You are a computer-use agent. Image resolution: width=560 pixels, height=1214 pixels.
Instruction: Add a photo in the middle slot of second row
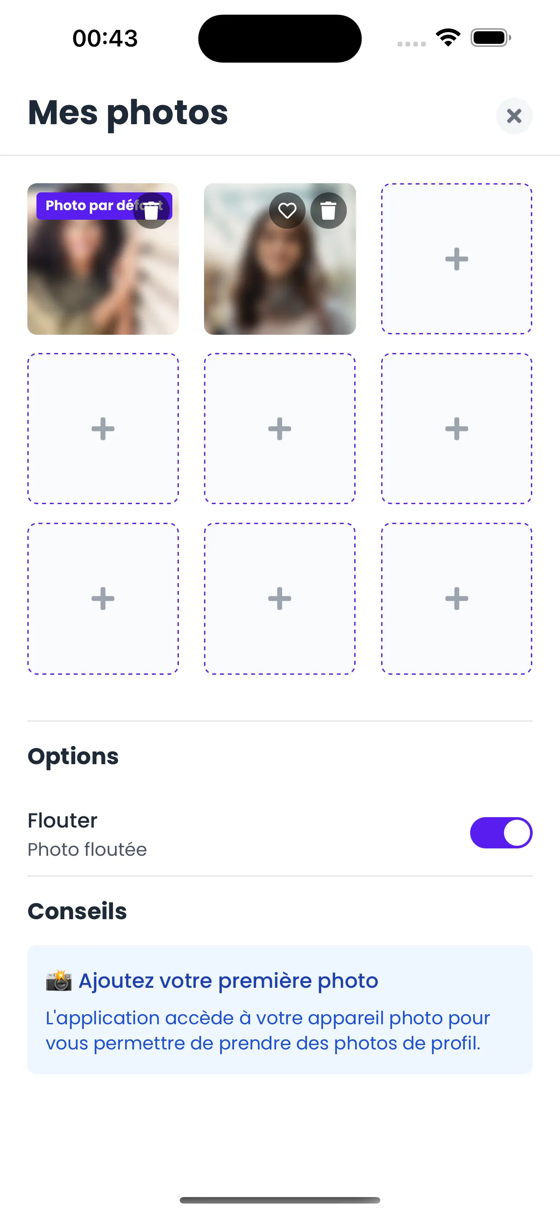280,429
